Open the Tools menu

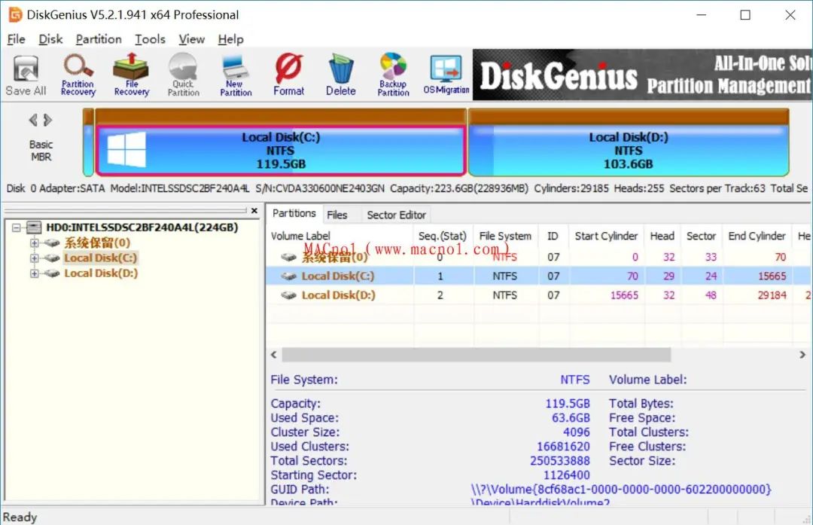click(x=150, y=39)
